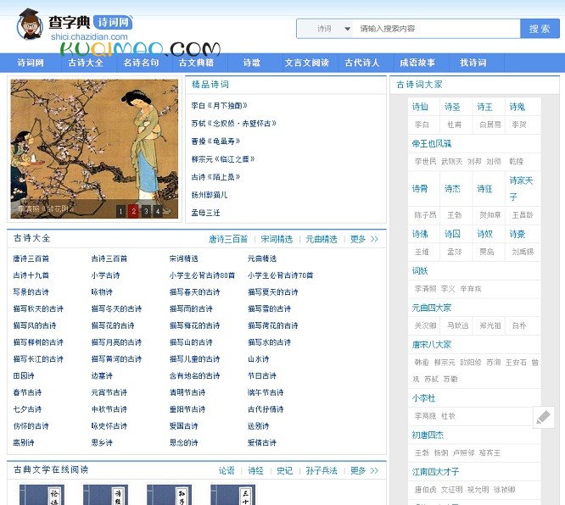
Task: Open the 古代诗人 navigation tab
Action: coord(362,63)
